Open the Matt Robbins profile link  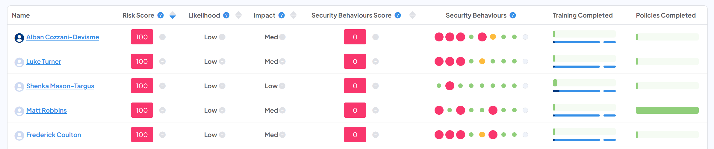tap(46, 110)
